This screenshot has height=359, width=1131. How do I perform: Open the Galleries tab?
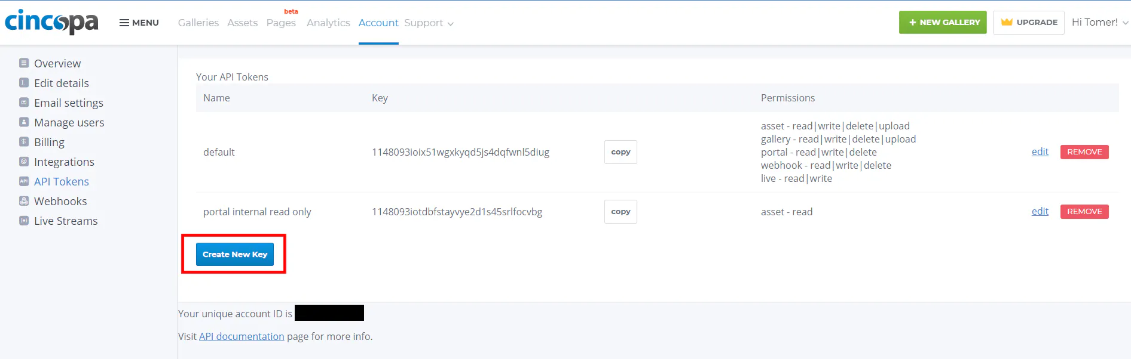198,23
